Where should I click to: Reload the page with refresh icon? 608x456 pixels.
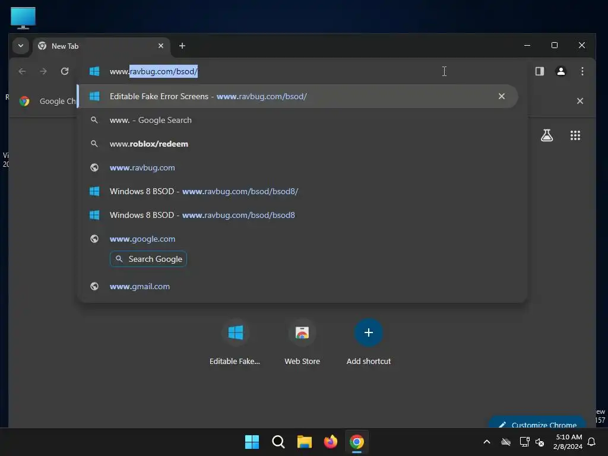click(65, 71)
